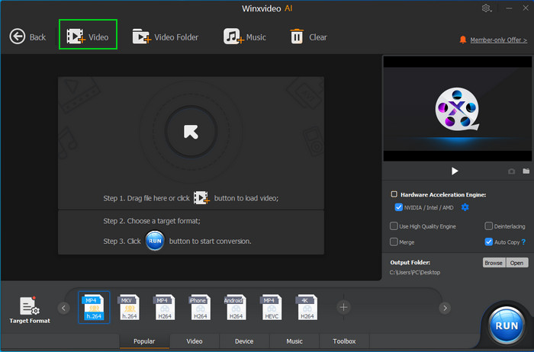Open the output folder
This screenshot has height=352, width=534.
pos(516,263)
